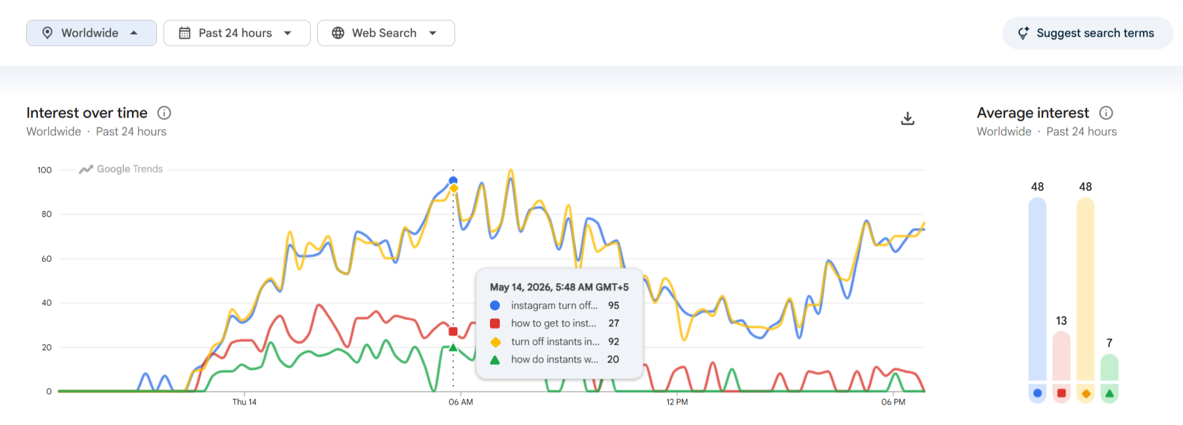Click 'turn off instants in...' tooltip row
1183x425 pixels.
(555, 342)
